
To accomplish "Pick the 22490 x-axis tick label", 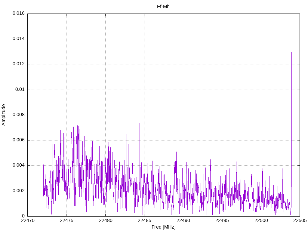I will tap(183, 221).
